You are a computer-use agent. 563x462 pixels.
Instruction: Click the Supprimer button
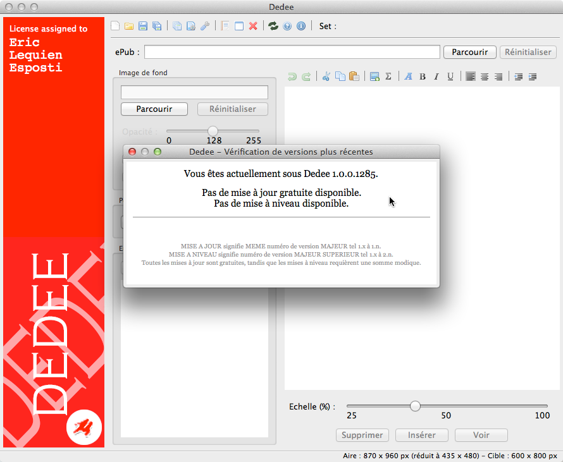pos(362,435)
